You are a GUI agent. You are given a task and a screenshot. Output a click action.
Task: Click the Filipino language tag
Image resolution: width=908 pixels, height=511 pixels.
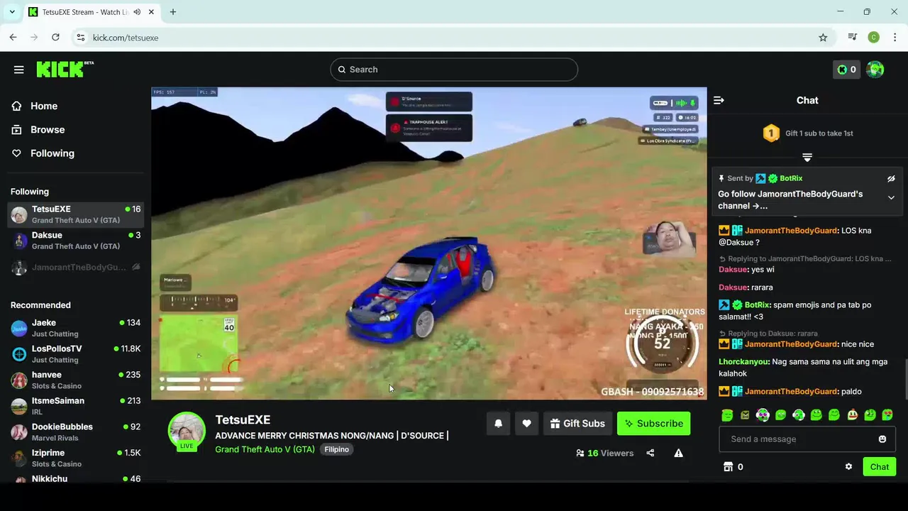(336, 449)
